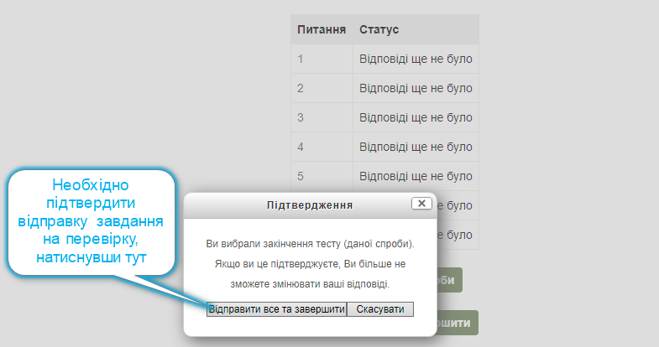Click status text of question 2 row
The height and width of the screenshot is (347, 659).
click(416, 88)
